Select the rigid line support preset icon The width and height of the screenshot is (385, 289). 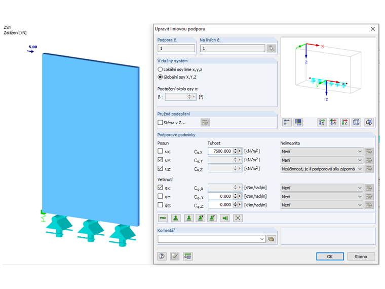163,218
